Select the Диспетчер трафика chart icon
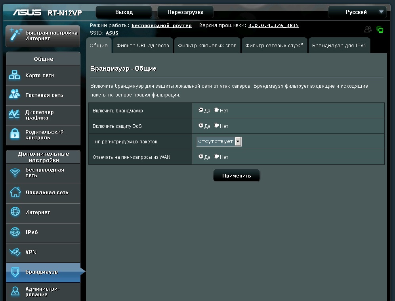Image resolution: width=395 pixels, height=301 pixels. [x=14, y=114]
